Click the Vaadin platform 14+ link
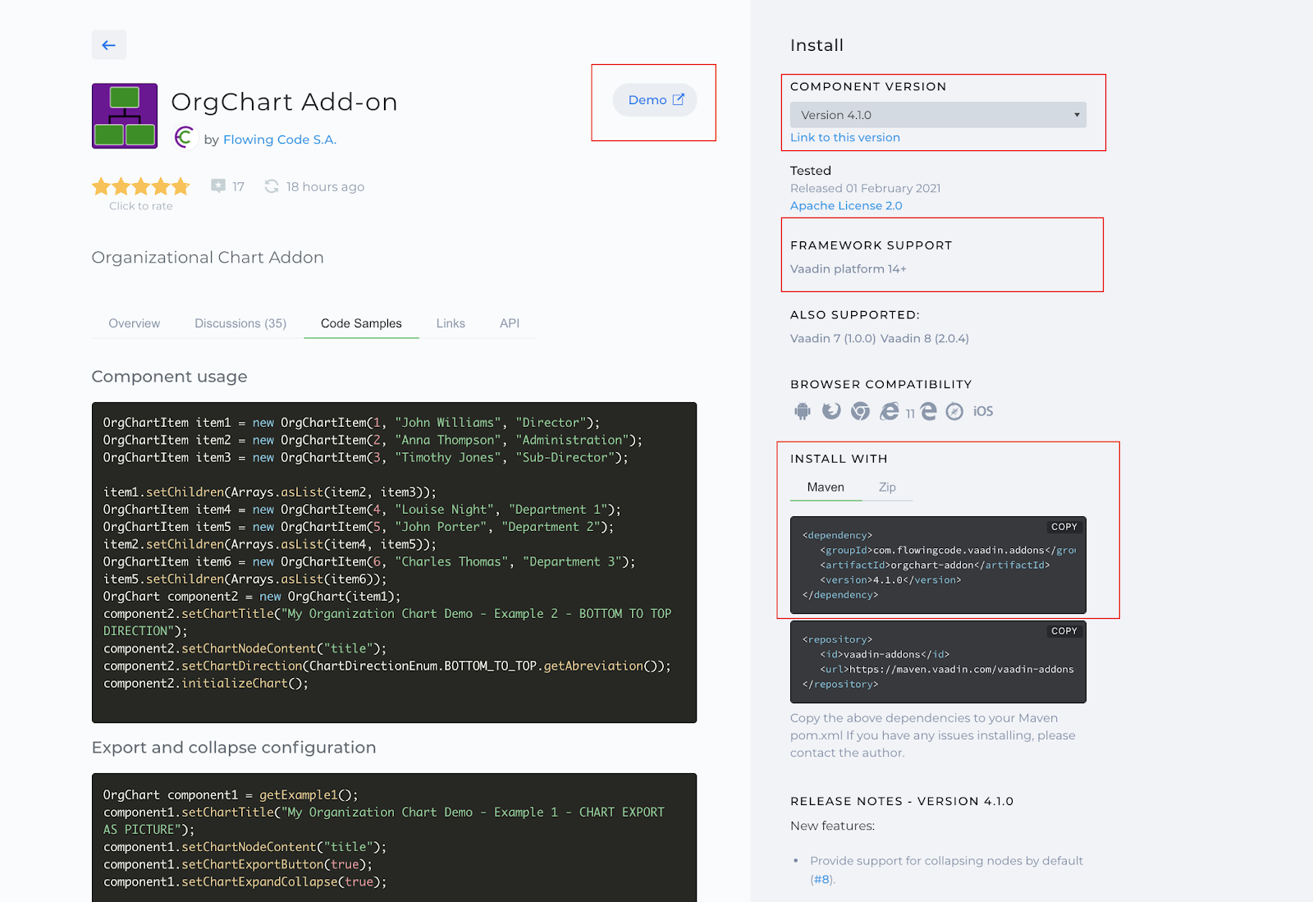 (849, 269)
